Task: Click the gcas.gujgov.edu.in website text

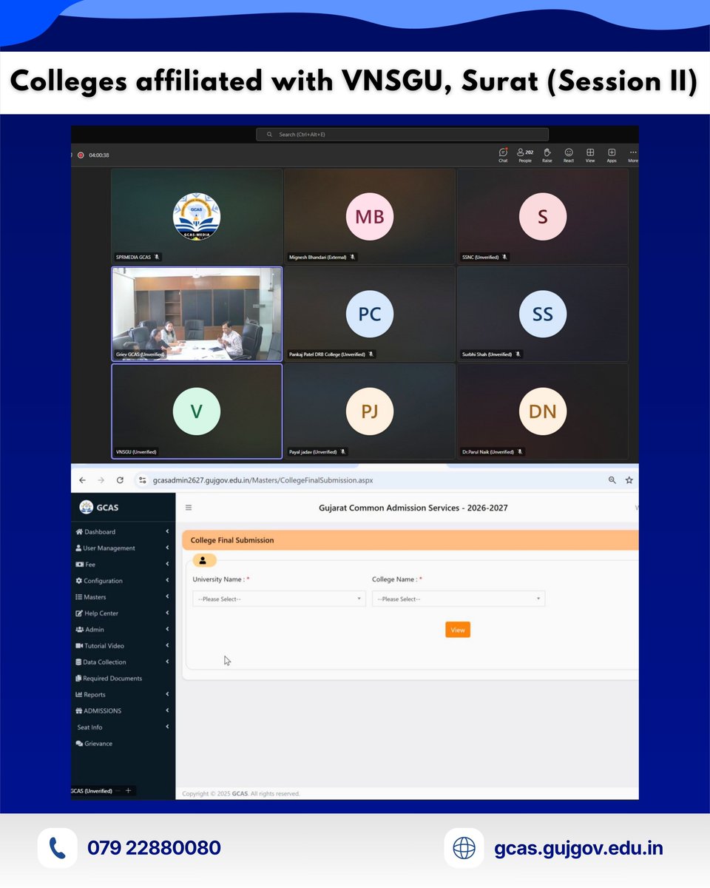Action: [578, 848]
